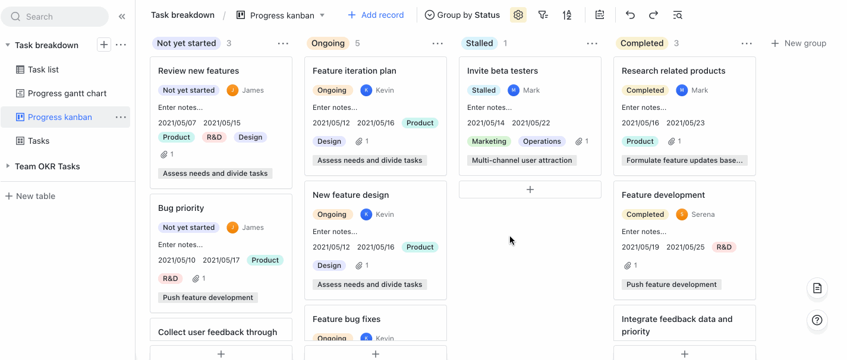The image size is (847, 360).
Task: Create a New group
Action: click(799, 43)
